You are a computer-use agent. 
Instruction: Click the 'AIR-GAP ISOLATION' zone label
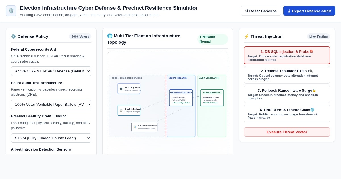[x=178, y=78]
